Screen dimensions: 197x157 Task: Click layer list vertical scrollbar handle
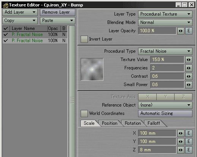[72, 100]
